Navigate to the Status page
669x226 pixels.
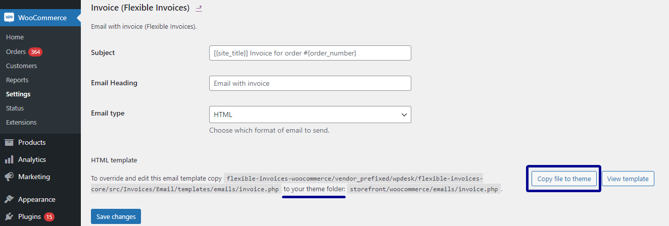point(15,108)
